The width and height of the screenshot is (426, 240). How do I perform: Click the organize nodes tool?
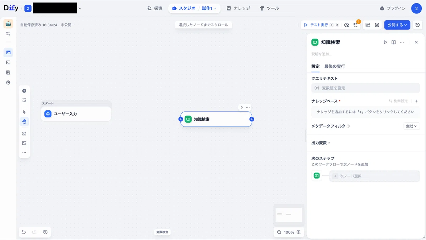[24, 134]
